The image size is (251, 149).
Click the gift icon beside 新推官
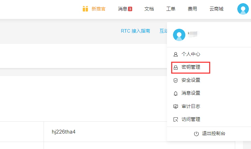click(85, 9)
